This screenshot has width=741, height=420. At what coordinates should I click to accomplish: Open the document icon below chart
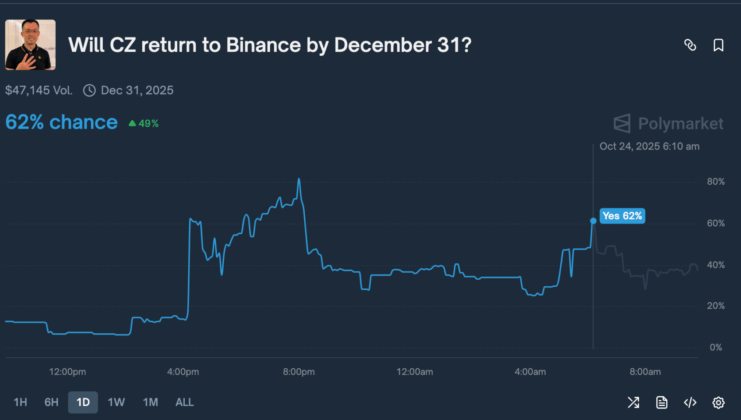pos(662,402)
